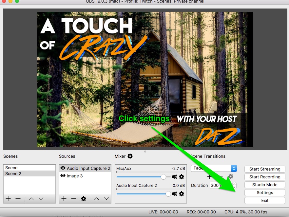The image size is (289, 217).
Task: Click 'CPU: 4.0%, 30.00 fps' status entry
Action: click(246, 212)
